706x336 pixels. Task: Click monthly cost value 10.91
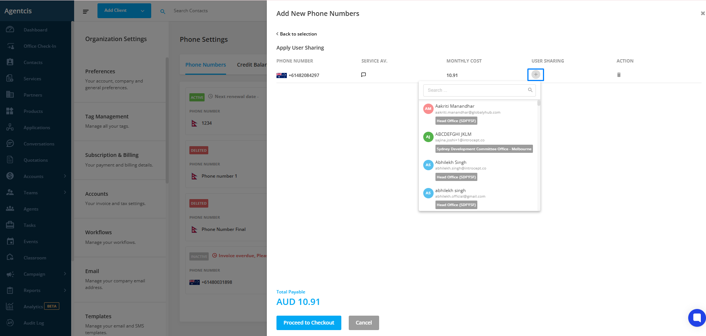click(x=452, y=75)
